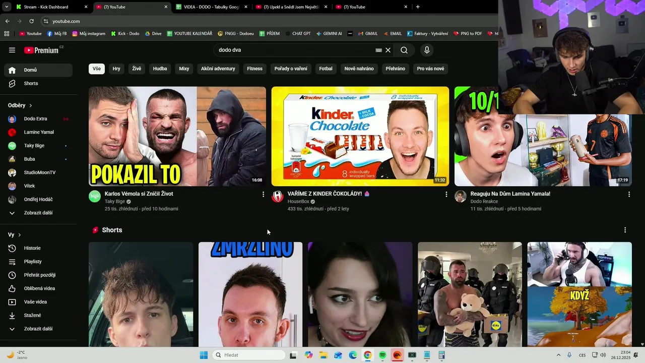Open Shorts in the sidebar

(x=38, y=83)
